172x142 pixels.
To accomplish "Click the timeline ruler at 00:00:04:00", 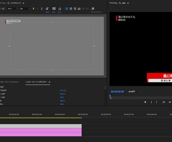I will 60,114.
